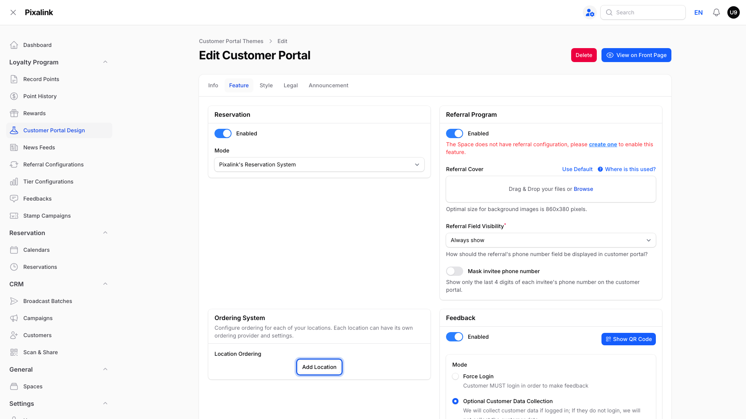This screenshot has height=419, width=746.
Task: Close sidebar with X icon
Action: point(13,12)
